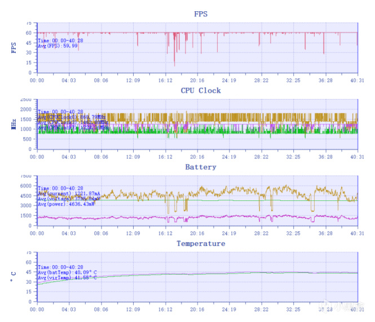This screenshot has width=375, height=322.
Task: Click the Avg(power): 4636.43mW label
Action: [66, 204]
